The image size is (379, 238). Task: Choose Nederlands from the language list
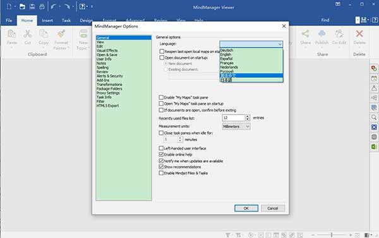tap(251, 67)
